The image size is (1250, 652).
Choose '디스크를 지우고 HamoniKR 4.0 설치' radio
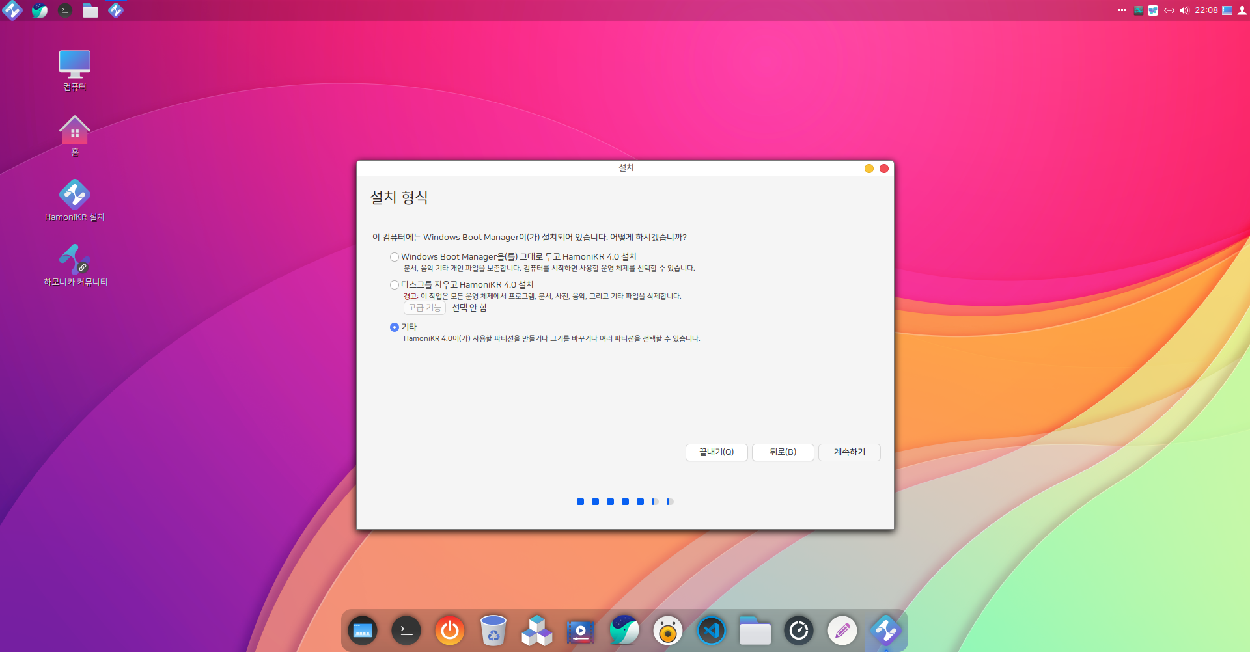pyautogui.click(x=395, y=285)
